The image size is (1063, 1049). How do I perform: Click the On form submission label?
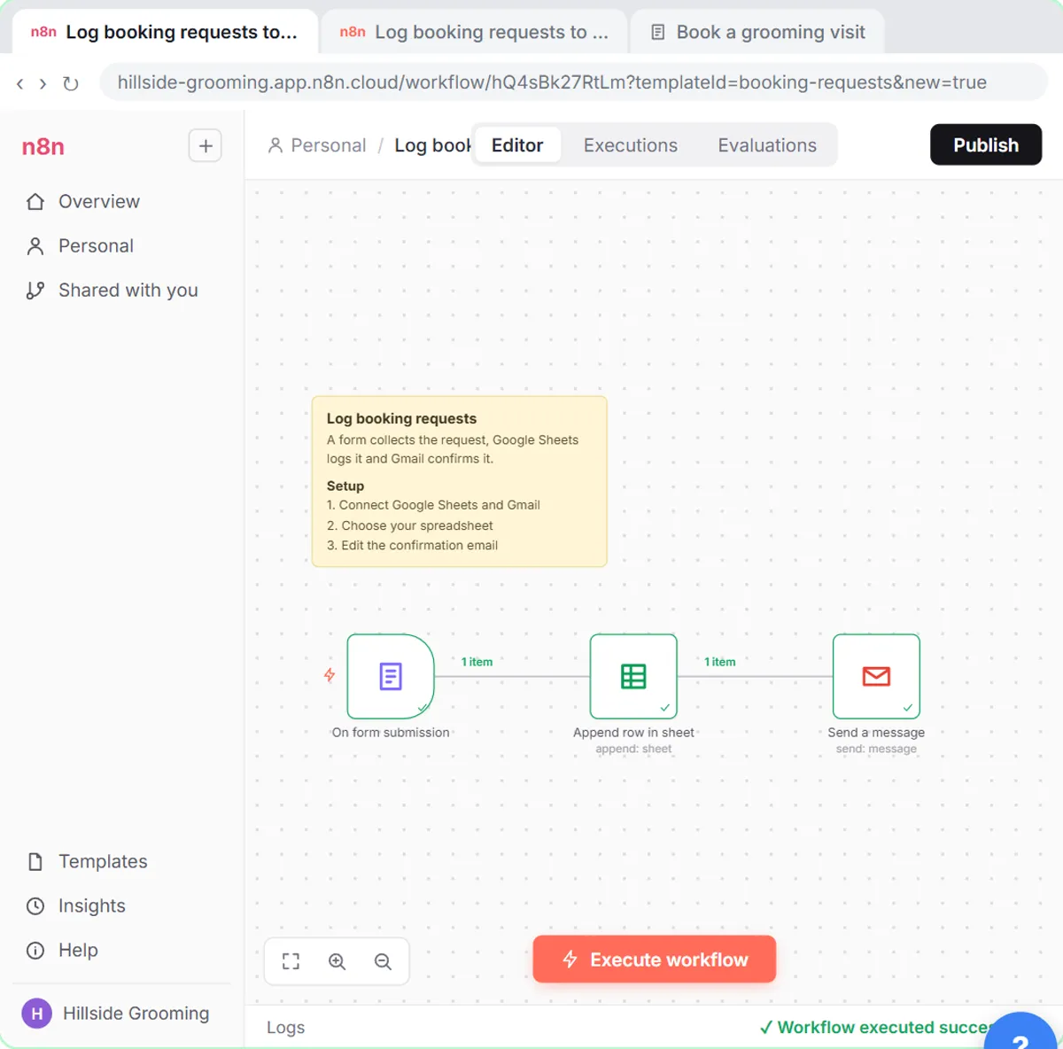pos(391,733)
